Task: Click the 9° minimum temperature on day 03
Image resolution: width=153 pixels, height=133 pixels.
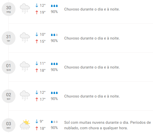Action: coord(41,121)
